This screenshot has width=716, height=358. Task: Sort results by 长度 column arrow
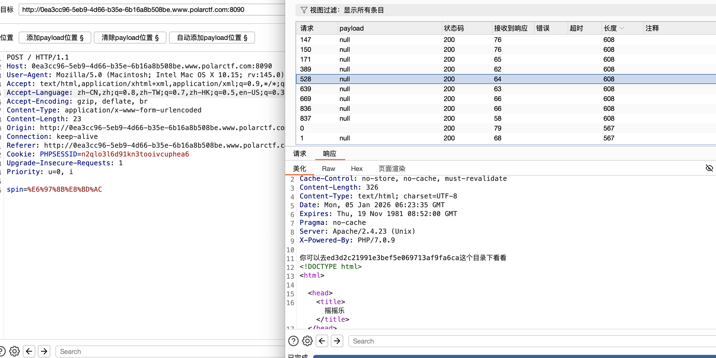click(x=622, y=28)
